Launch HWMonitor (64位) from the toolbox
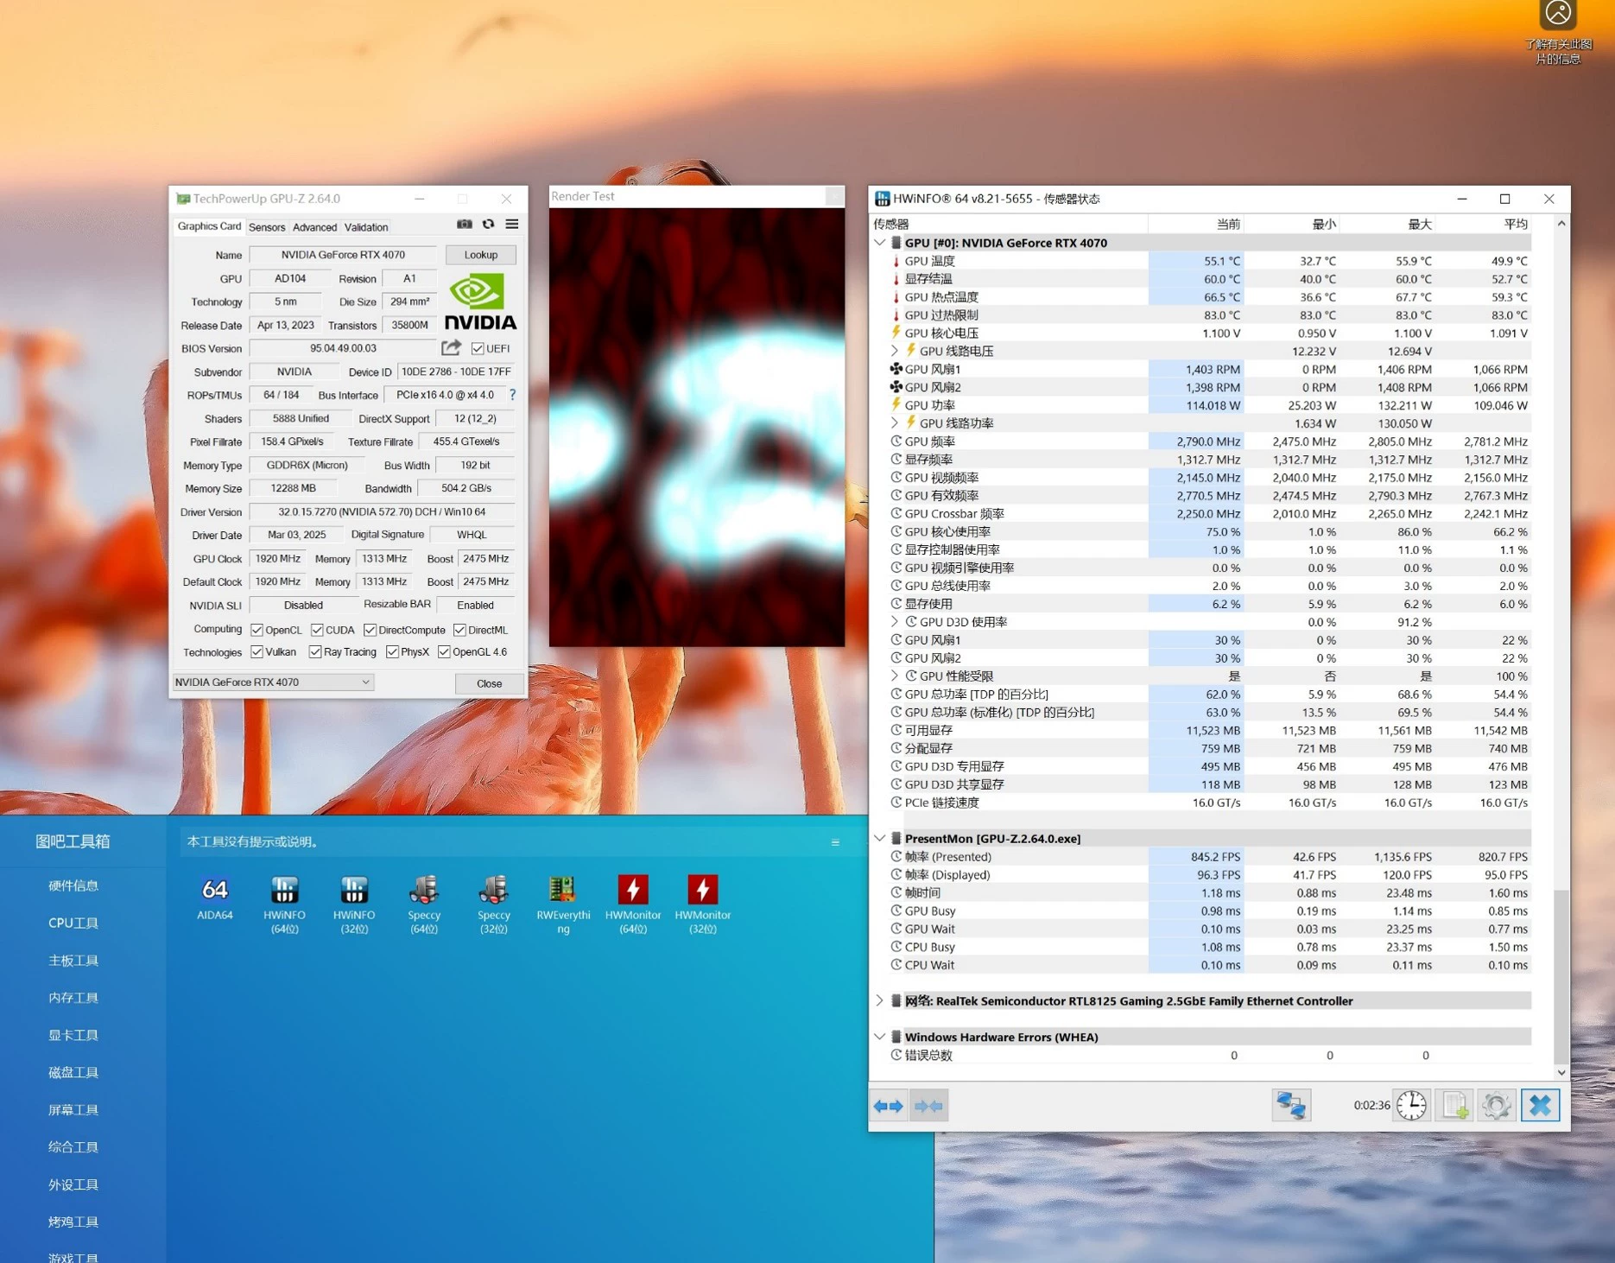1615x1263 pixels. [633, 904]
